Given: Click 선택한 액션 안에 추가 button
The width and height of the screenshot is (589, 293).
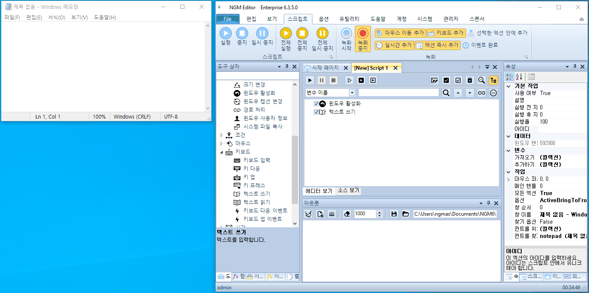Looking at the screenshot, I should (x=497, y=33).
